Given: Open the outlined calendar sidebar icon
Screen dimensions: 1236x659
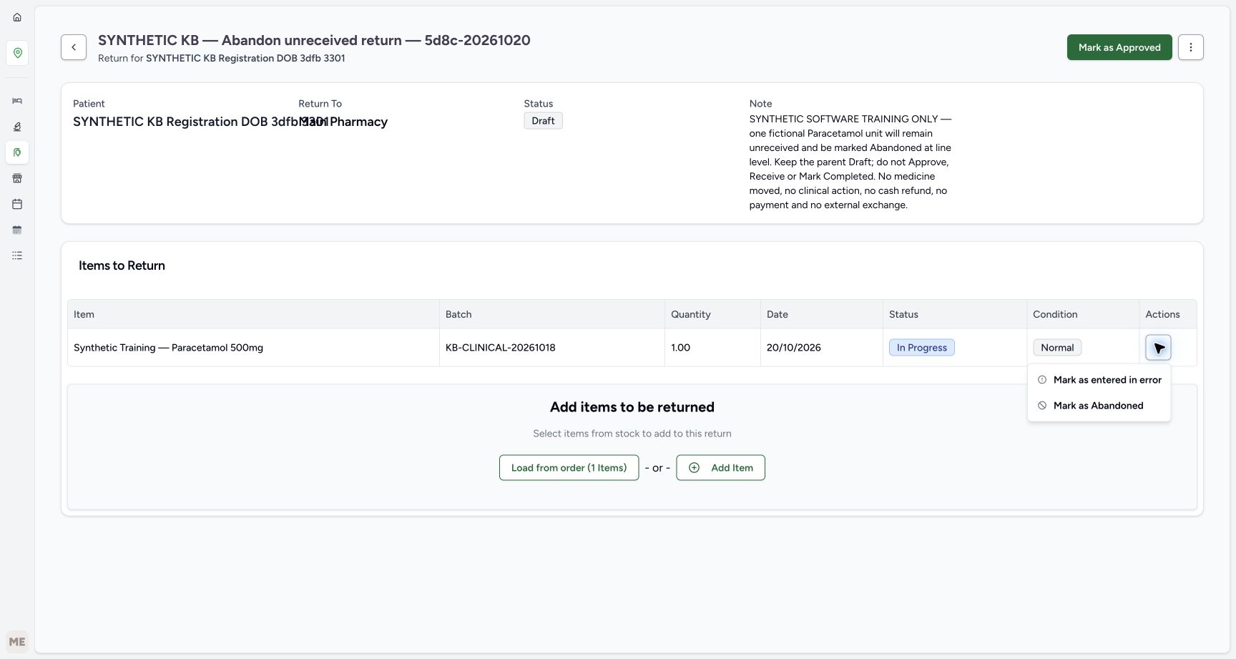Looking at the screenshot, I should pyautogui.click(x=17, y=204).
